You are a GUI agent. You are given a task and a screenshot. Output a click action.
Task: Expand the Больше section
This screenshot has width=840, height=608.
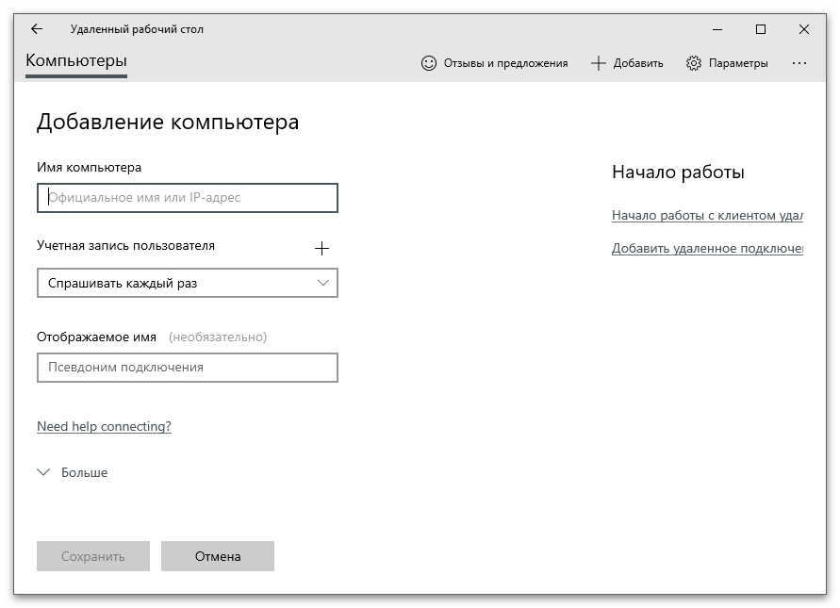click(x=73, y=472)
